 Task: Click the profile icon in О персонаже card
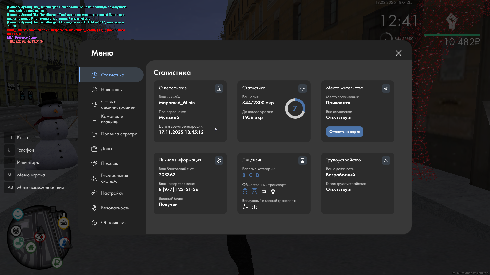pos(219,88)
